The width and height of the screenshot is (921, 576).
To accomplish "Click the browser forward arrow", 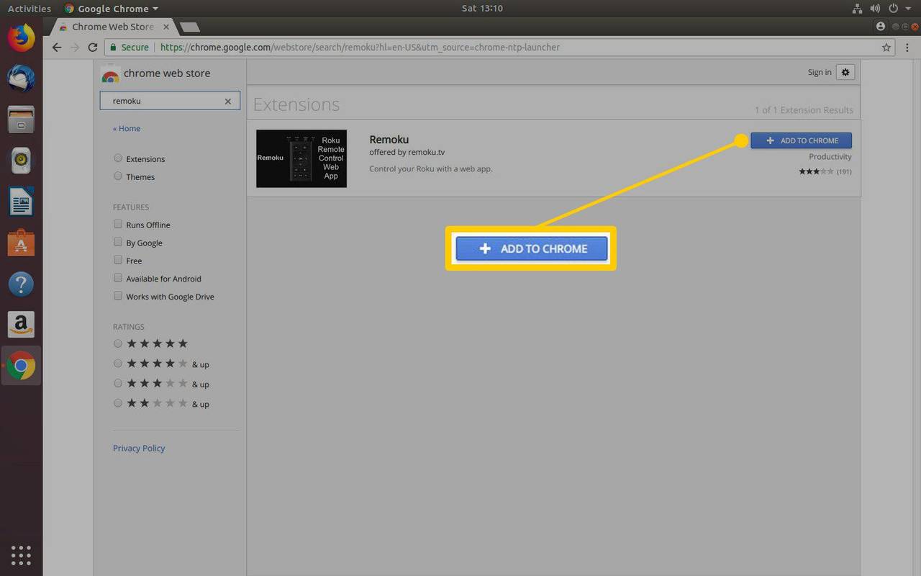I will [75, 48].
